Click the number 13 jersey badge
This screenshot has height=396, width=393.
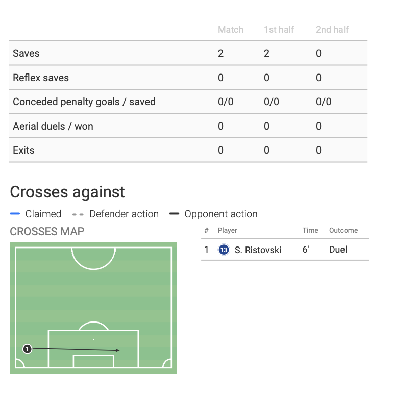224,250
